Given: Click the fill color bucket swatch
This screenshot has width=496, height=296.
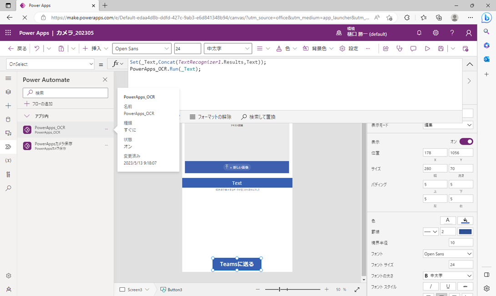Looking at the screenshot, I should tap(466, 221).
